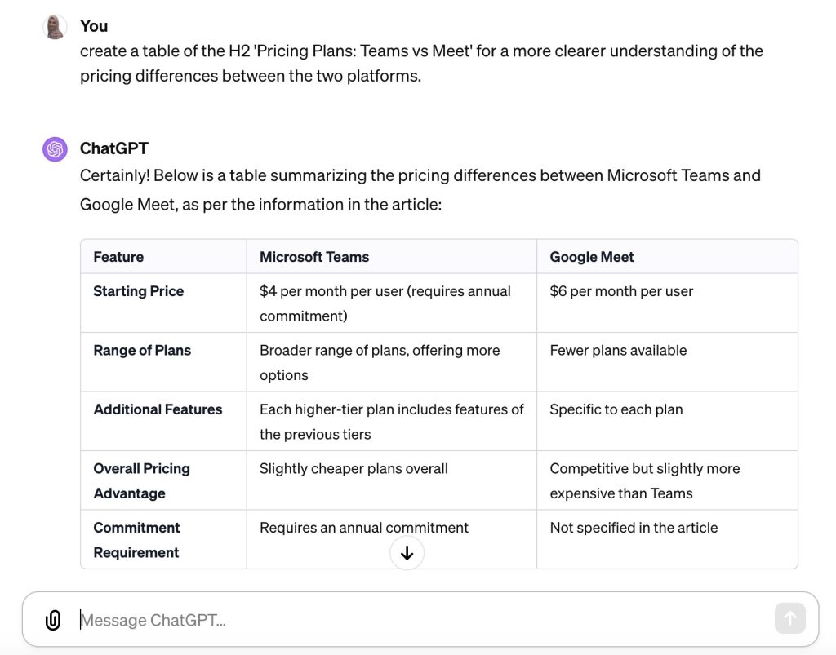
Task: Focus the Message ChatGPT input field
Action: click(421, 620)
